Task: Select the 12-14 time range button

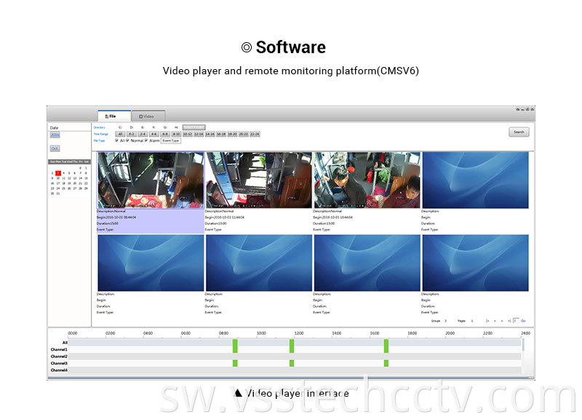Action: (x=199, y=134)
